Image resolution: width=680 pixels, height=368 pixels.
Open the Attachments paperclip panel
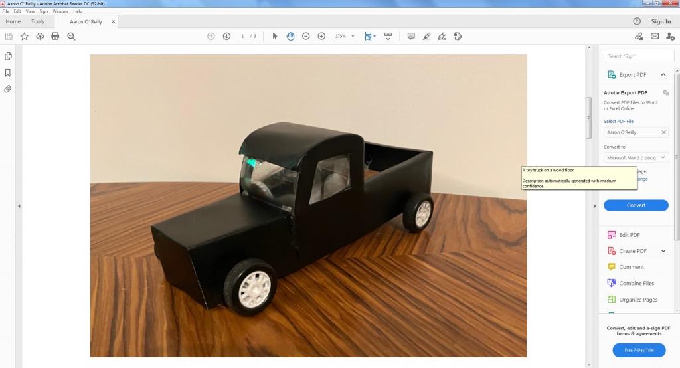click(8, 89)
